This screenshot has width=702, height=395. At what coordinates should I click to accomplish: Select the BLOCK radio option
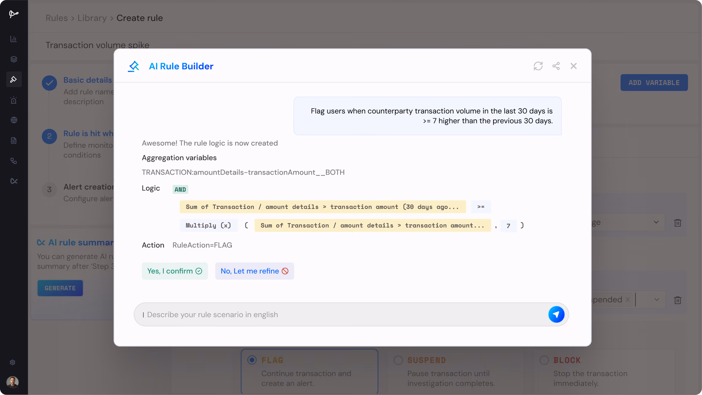[x=544, y=360]
